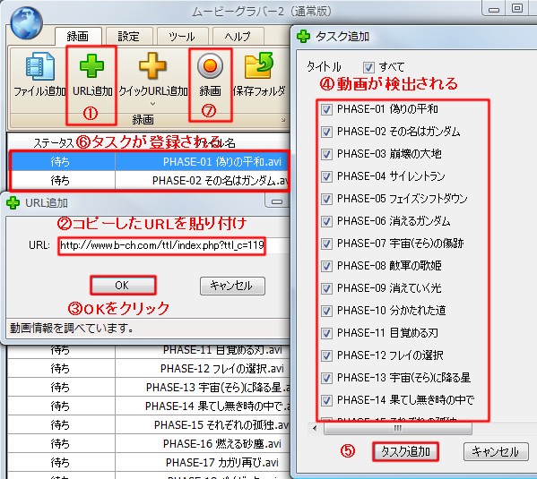Switch to the 録画 ribbon tab
The width and height of the screenshot is (537, 479).
[x=78, y=37]
